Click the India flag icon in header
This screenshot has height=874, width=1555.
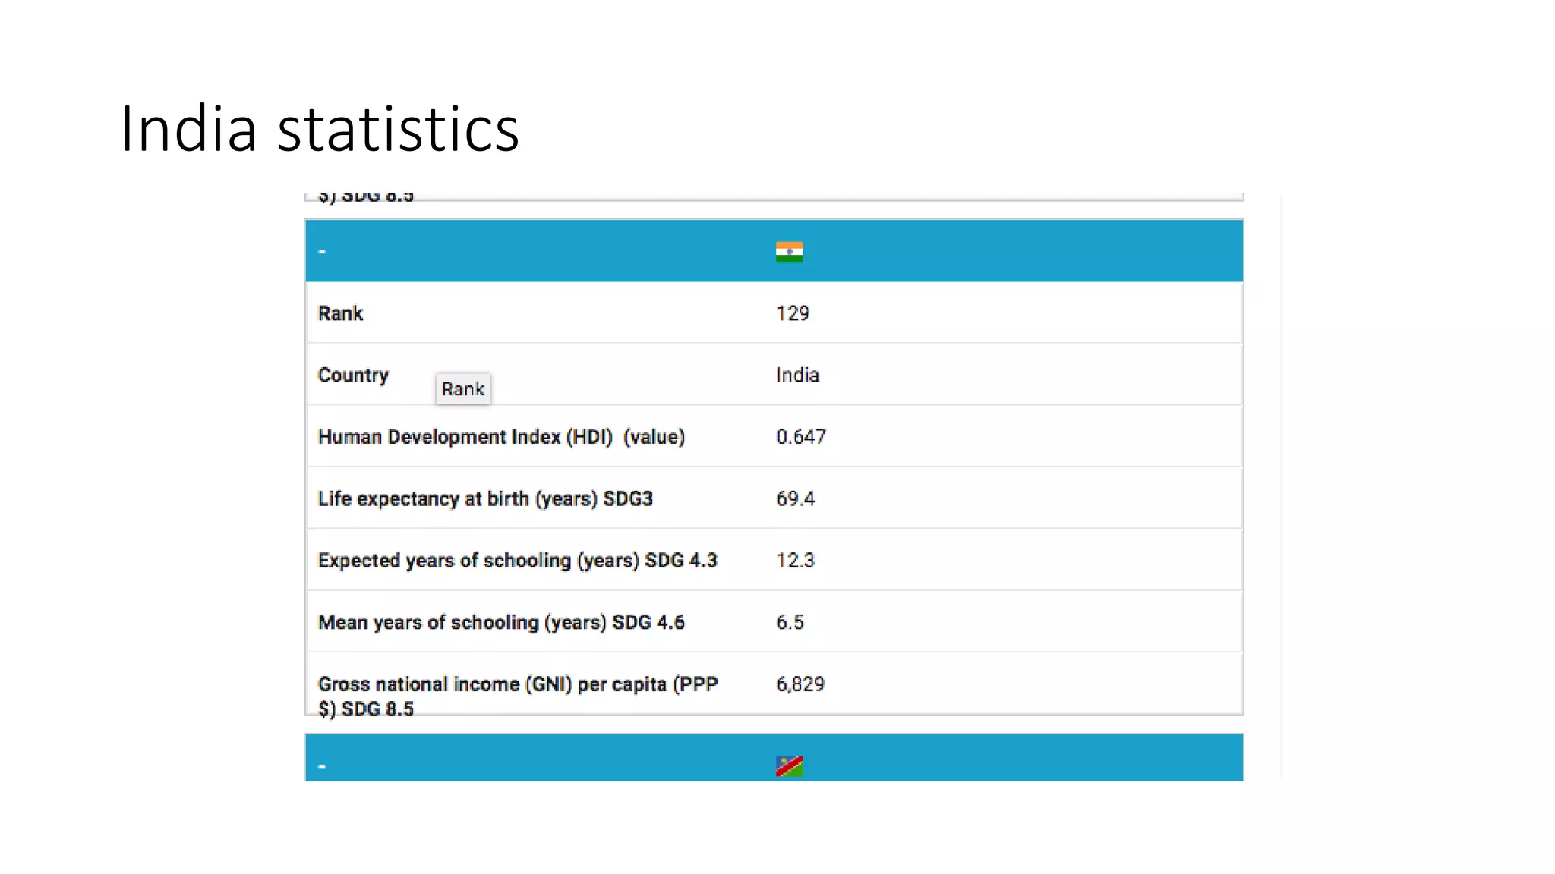(x=789, y=252)
